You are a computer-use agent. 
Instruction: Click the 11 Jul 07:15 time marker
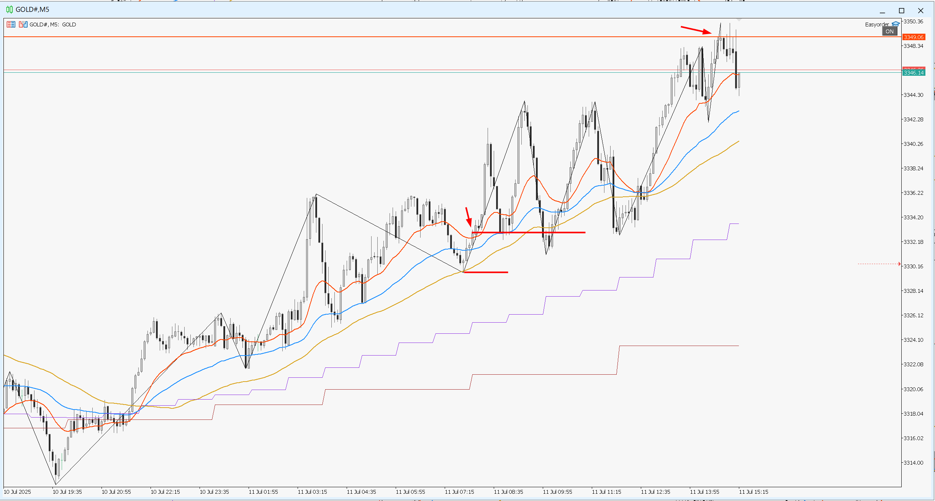pyautogui.click(x=459, y=492)
